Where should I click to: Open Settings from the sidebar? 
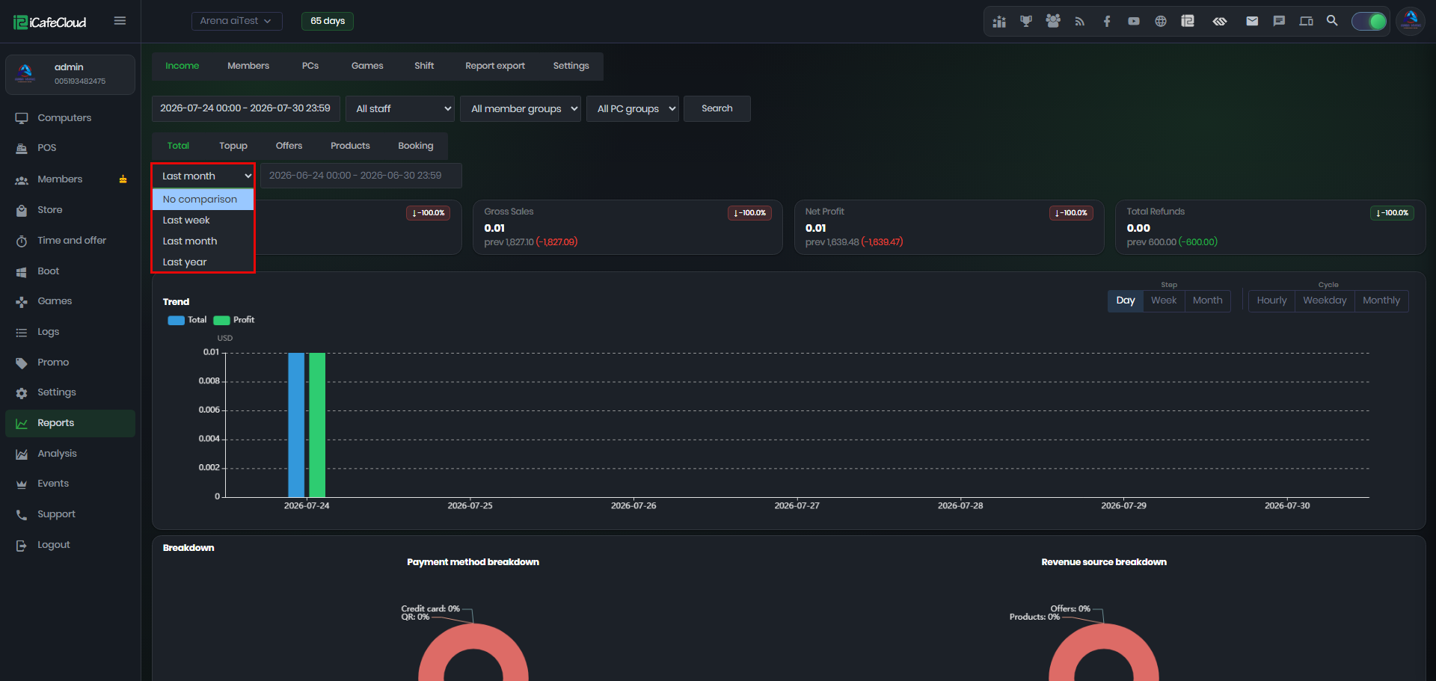pyautogui.click(x=70, y=392)
